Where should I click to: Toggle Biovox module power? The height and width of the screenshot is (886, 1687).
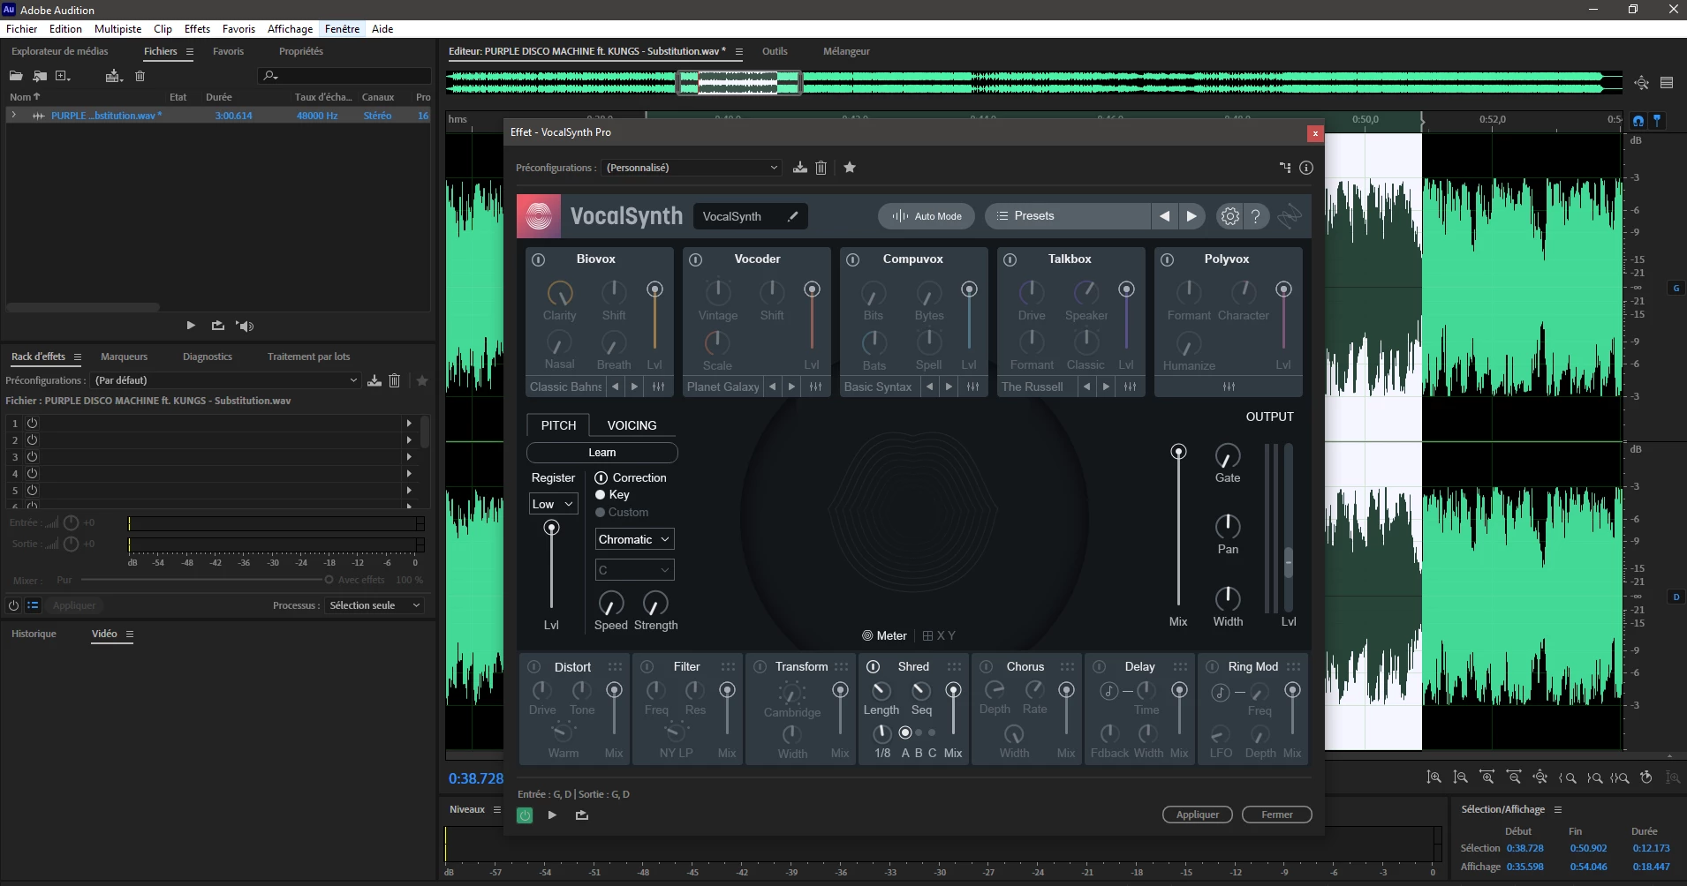pyautogui.click(x=538, y=259)
